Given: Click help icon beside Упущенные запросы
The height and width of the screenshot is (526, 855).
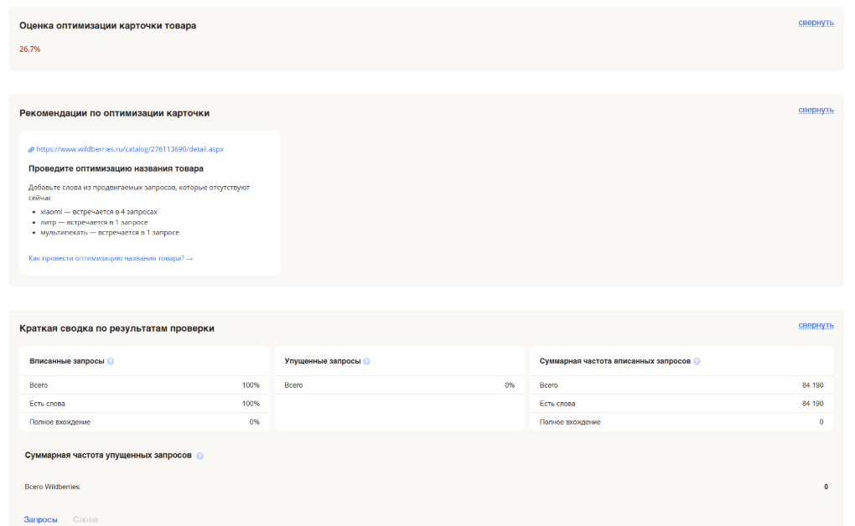Looking at the screenshot, I should click(366, 362).
